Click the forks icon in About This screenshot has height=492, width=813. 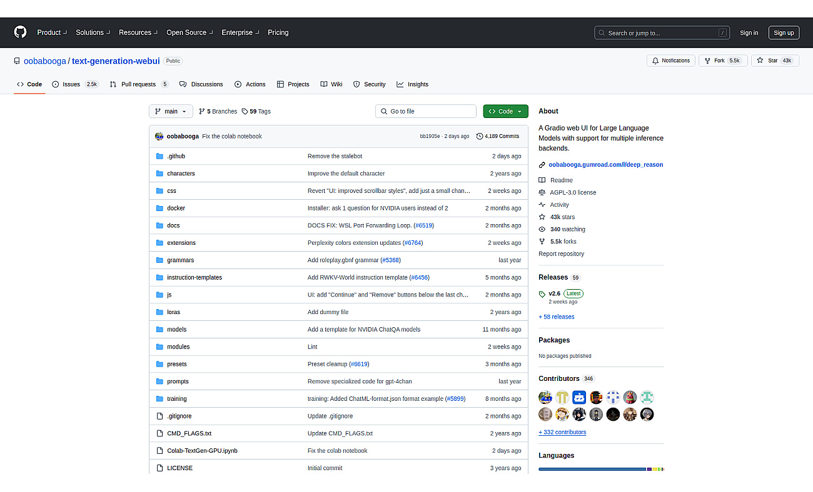click(542, 242)
